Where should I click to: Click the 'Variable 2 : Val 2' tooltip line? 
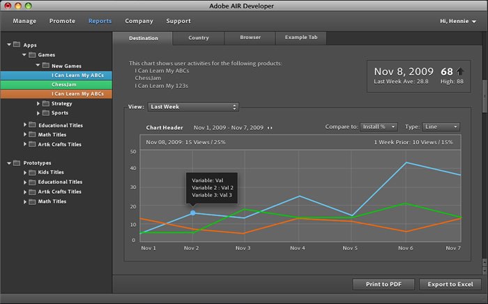coord(213,188)
